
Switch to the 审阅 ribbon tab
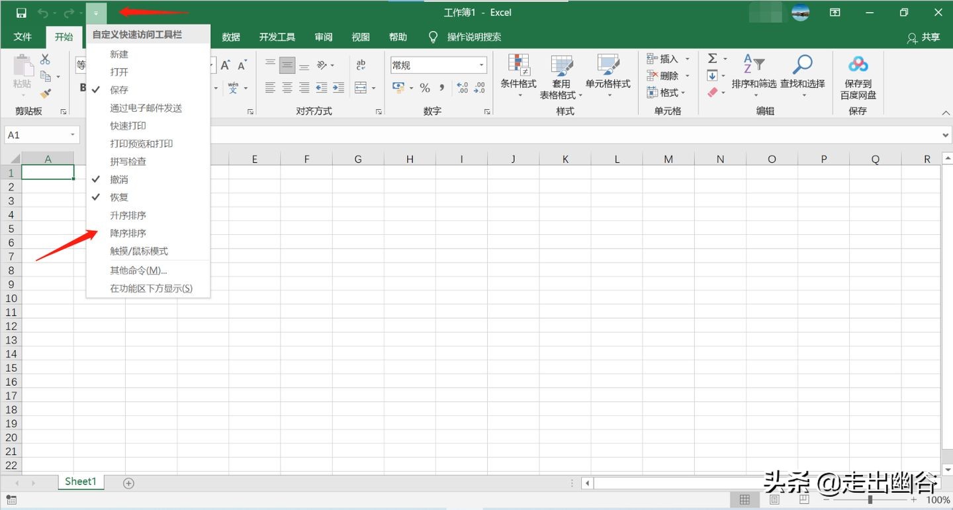click(324, 37)
